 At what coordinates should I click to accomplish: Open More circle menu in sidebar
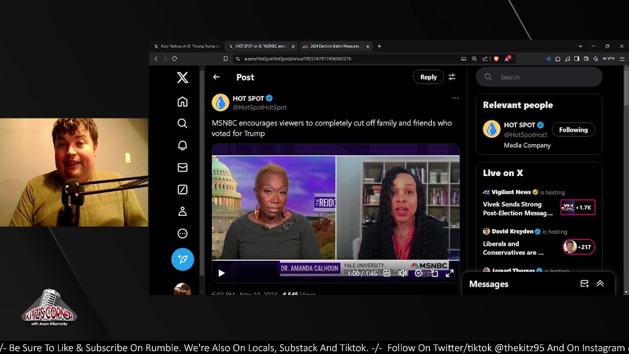click(182, 234)
